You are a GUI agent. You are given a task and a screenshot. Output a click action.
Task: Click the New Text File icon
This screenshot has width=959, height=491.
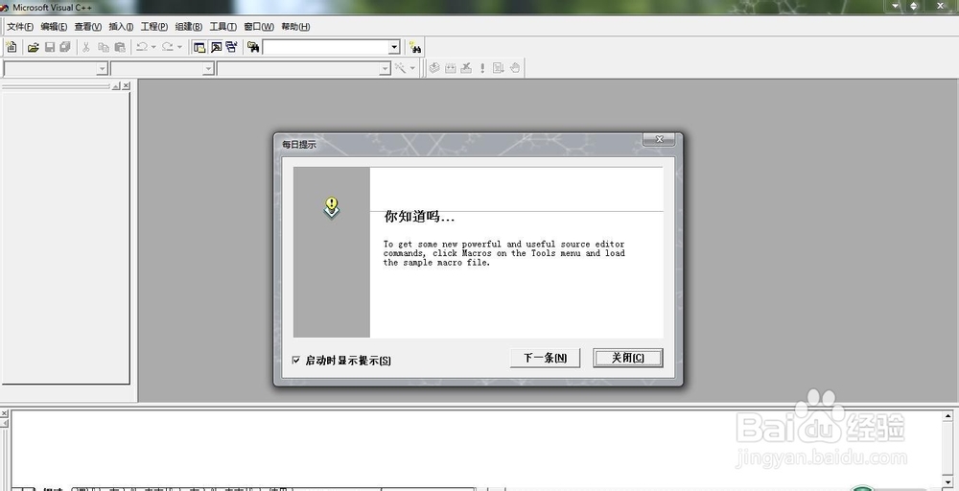click(x=12, y=47)
